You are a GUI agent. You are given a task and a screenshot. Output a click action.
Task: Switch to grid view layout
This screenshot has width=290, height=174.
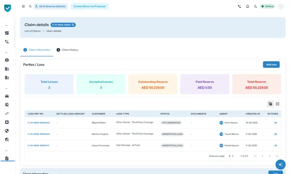pyautogui.click(x=277, y=104)
